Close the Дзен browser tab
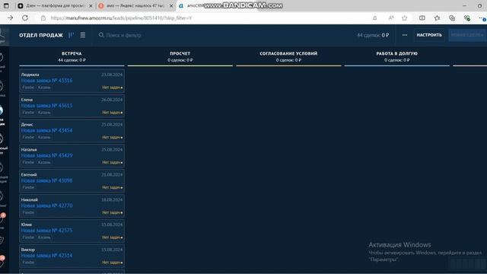Image resolution: width=487 pixels, height=274 pixels. (91, 5)
